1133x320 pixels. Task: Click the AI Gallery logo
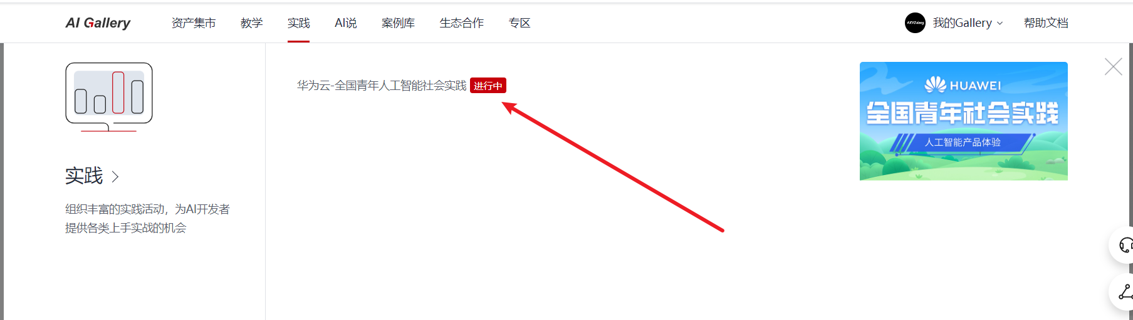pyautogui.click(x=98, y=23)
